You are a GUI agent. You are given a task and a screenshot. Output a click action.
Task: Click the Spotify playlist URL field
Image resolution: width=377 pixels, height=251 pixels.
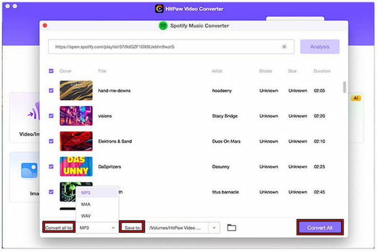coord(171,47)
